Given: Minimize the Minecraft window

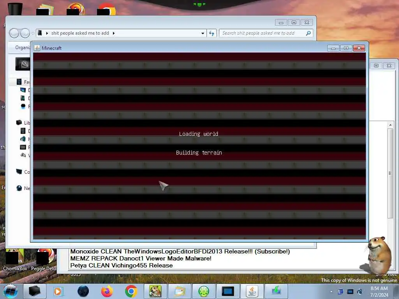Looking at the screenshot, I should click(x=333, y=48).
